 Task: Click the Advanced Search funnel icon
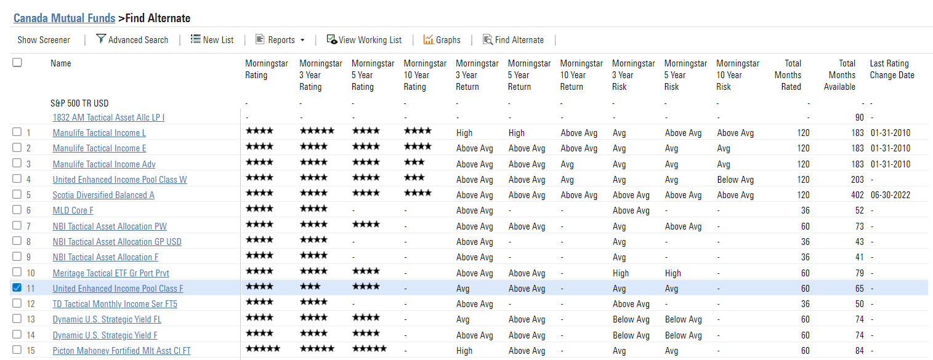100,39
